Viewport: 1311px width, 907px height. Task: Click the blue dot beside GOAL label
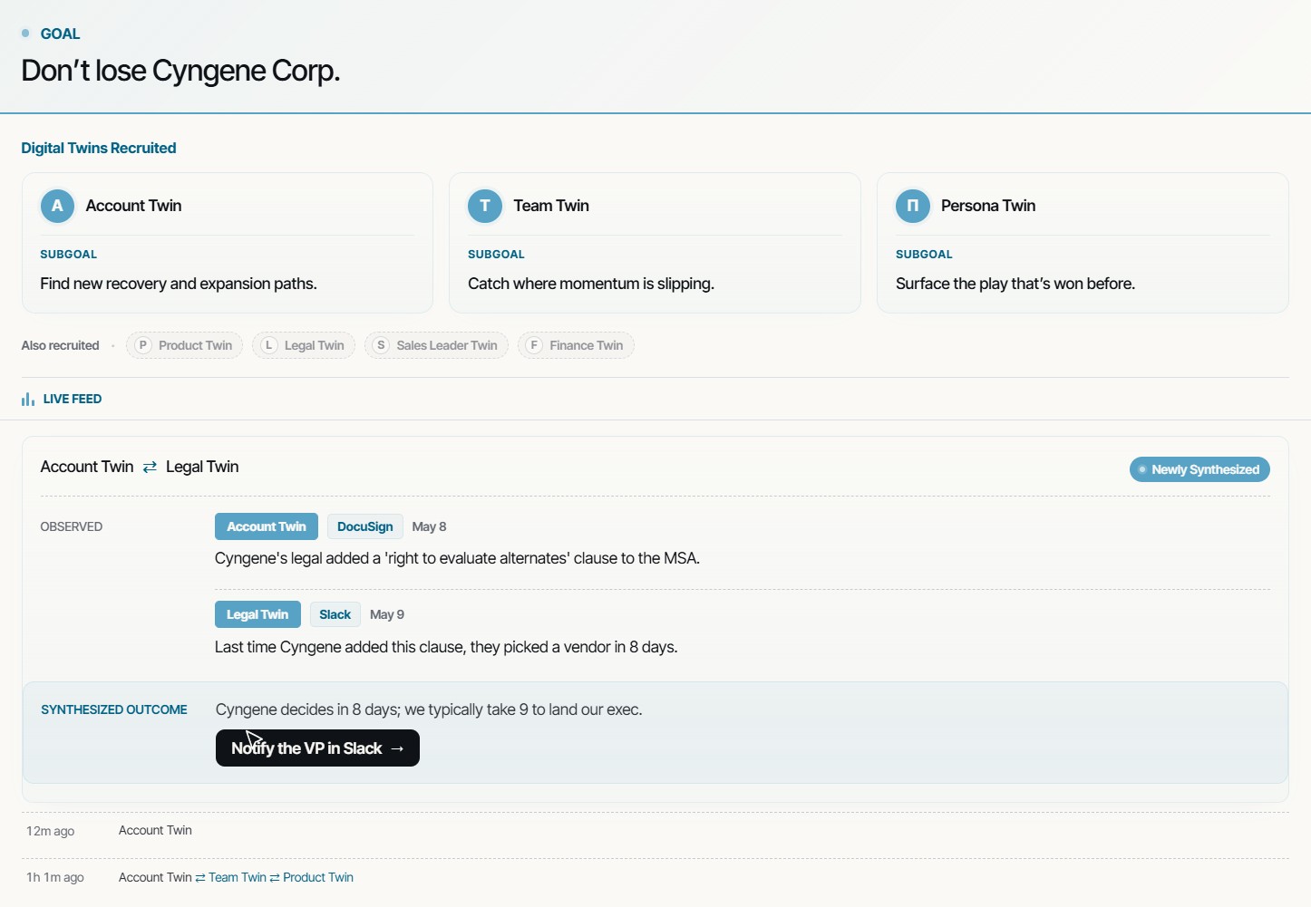point(25,34)
